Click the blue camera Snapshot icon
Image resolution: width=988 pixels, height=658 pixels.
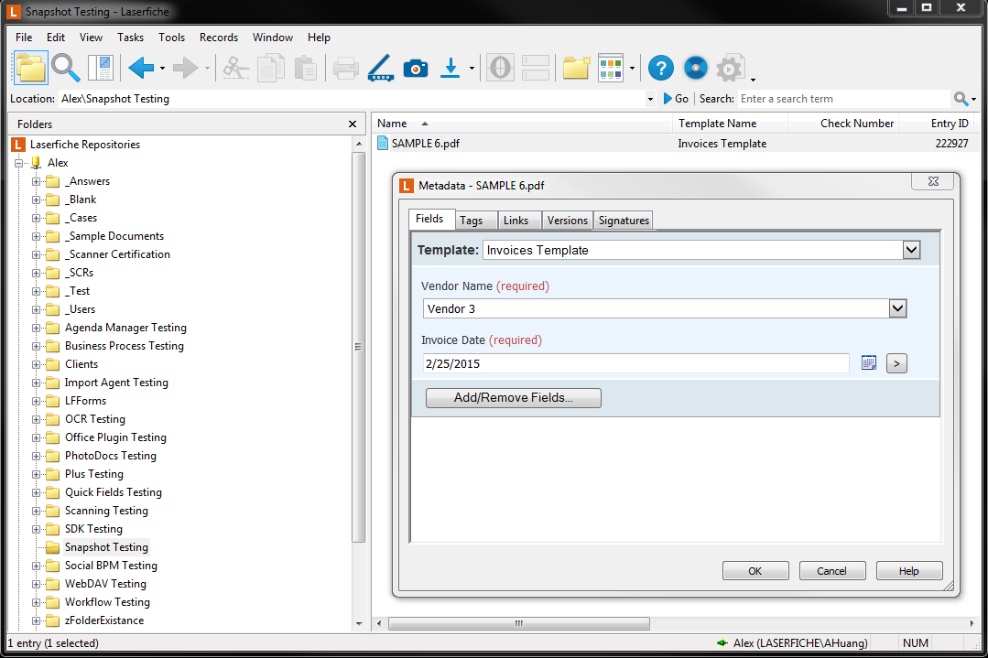click(416, 68)
